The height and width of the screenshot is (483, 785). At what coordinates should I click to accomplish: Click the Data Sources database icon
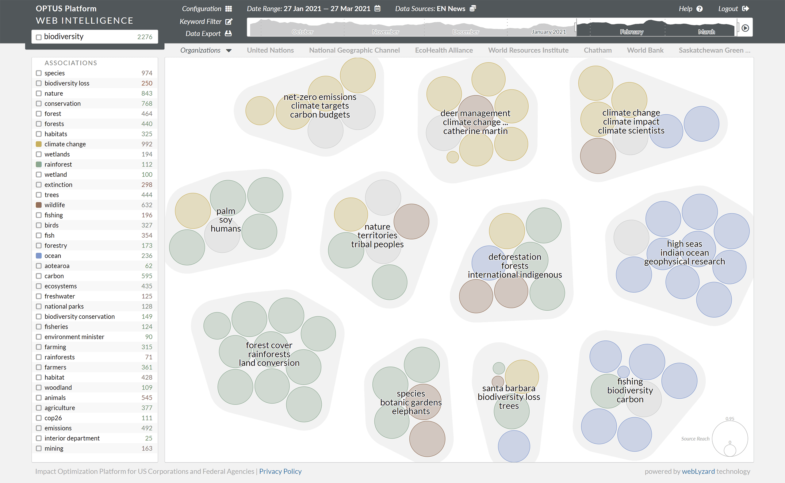tap(473, 9)
